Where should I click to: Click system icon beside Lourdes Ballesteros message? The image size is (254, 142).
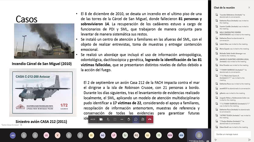pyautogui.click(x=217, y=15)
